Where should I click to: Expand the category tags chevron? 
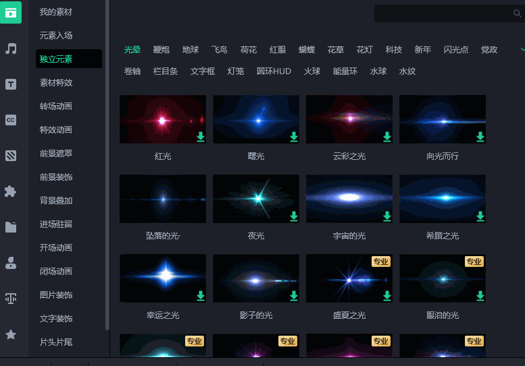(522, 49)
